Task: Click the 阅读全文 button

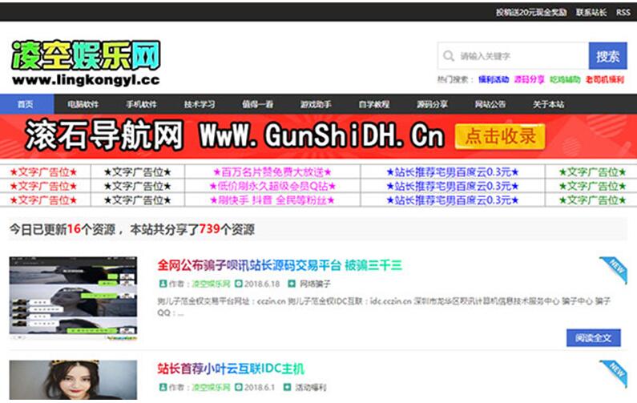Action: (593, 337)
